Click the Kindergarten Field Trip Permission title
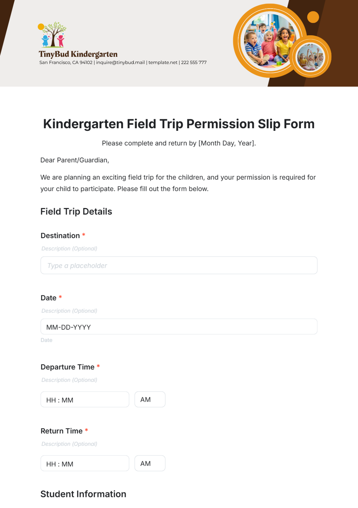Viewport: 358px width, 508px height. pos(179,124)
